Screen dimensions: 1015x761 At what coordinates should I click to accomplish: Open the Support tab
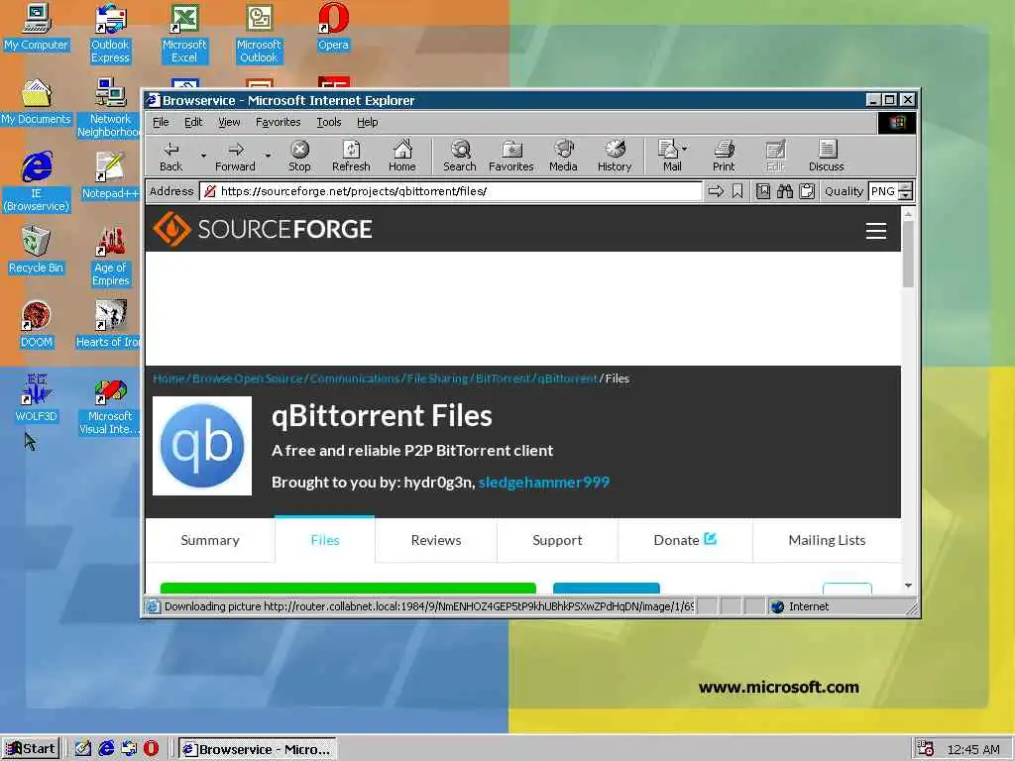pyautogui.click(x=557, y=540)
